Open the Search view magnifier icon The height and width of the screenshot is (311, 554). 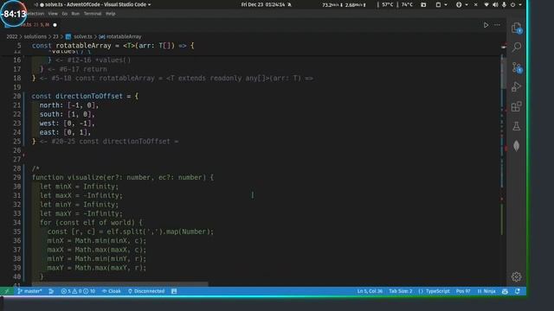click(517, 47)
